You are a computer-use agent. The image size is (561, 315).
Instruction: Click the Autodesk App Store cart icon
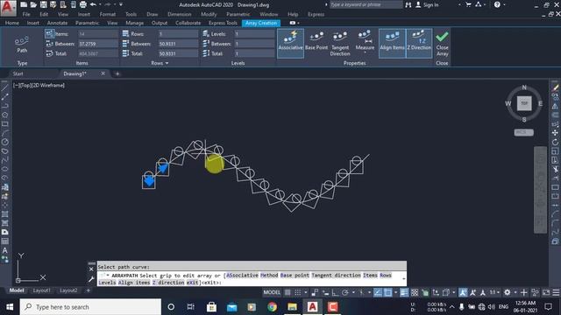point(468,4)
